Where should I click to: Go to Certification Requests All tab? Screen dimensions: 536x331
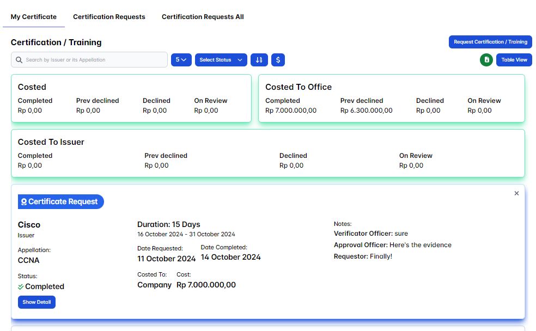pyautogui.click(x=203, y=17)
